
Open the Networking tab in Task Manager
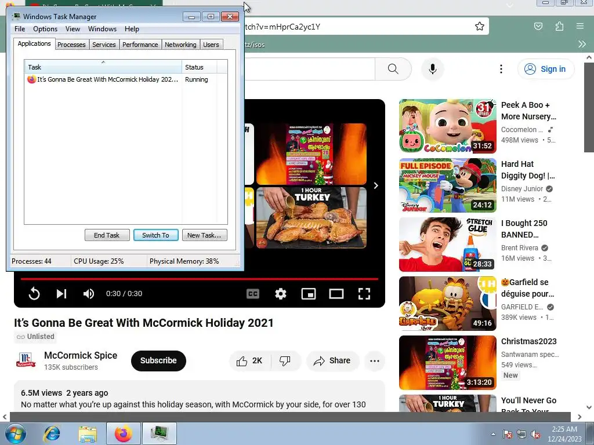click(x=181, y=45)
